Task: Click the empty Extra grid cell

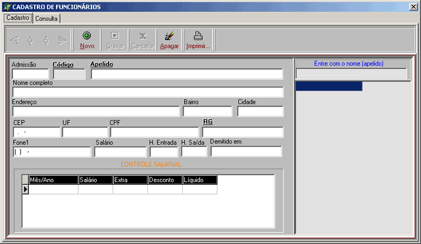Action: pos(130,189)
